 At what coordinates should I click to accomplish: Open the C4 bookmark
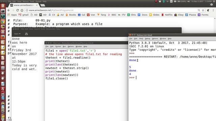tap(52, 15)
